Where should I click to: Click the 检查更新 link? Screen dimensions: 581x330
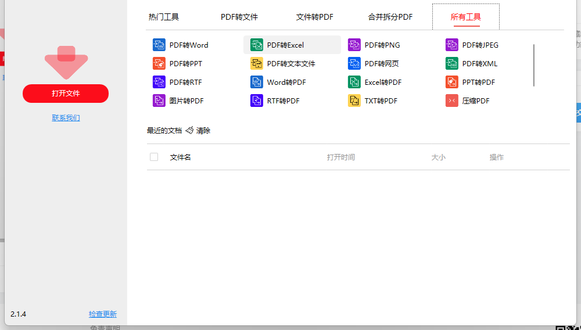103,314
